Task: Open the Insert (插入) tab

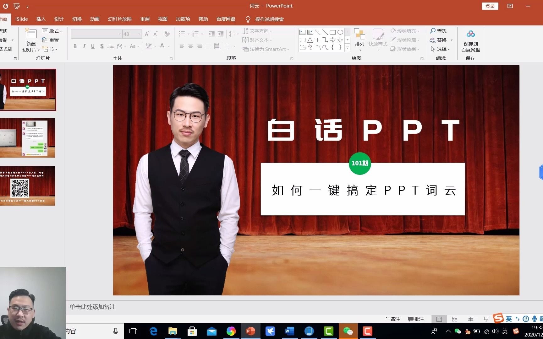Action: (x=41, y=19)
